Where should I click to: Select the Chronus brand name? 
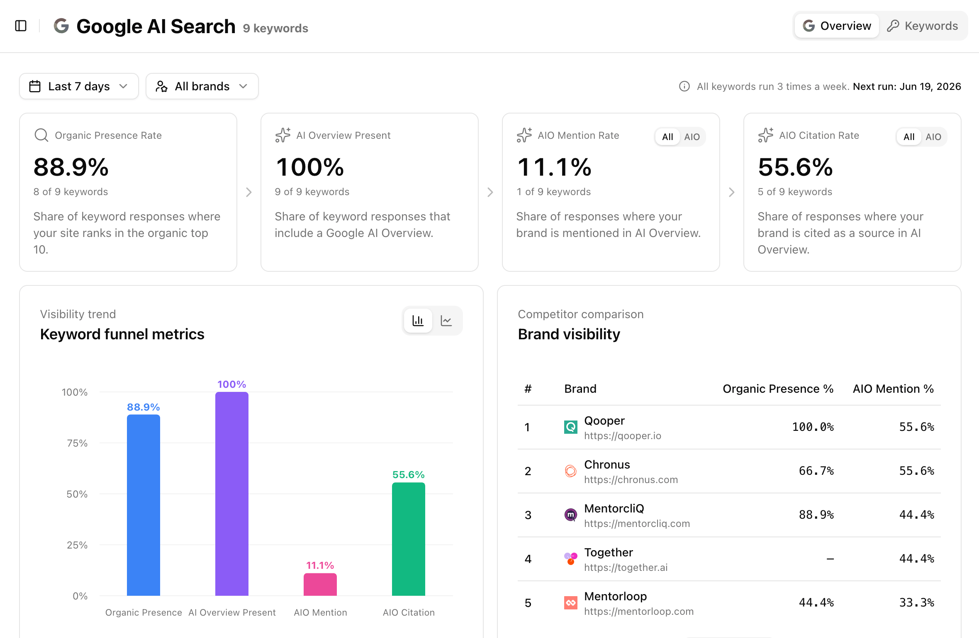pos(607,464)
